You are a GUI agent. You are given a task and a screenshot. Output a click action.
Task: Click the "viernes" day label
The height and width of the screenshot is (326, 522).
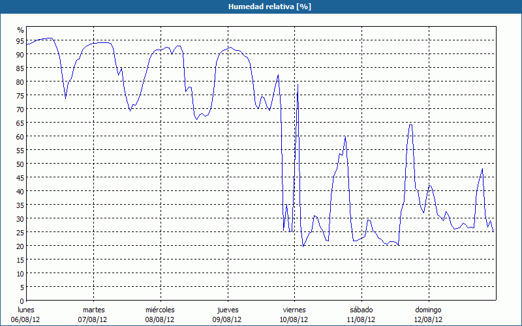point(294,310)
